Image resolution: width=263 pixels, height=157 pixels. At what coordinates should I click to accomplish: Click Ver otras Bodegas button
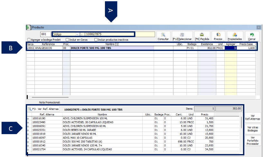[x=253, y=129]
